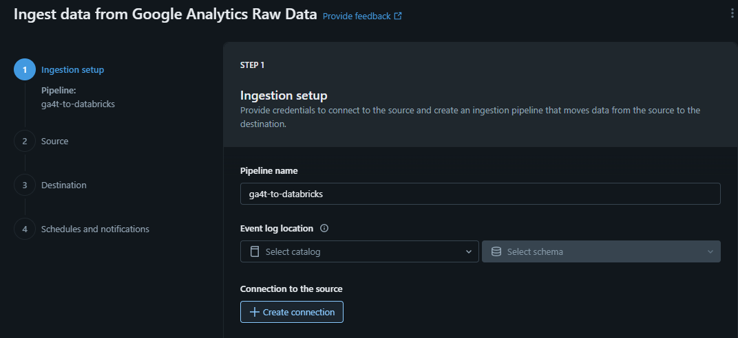Open the kebab menu at top right
Screen dimensions: 738x338
732,14
